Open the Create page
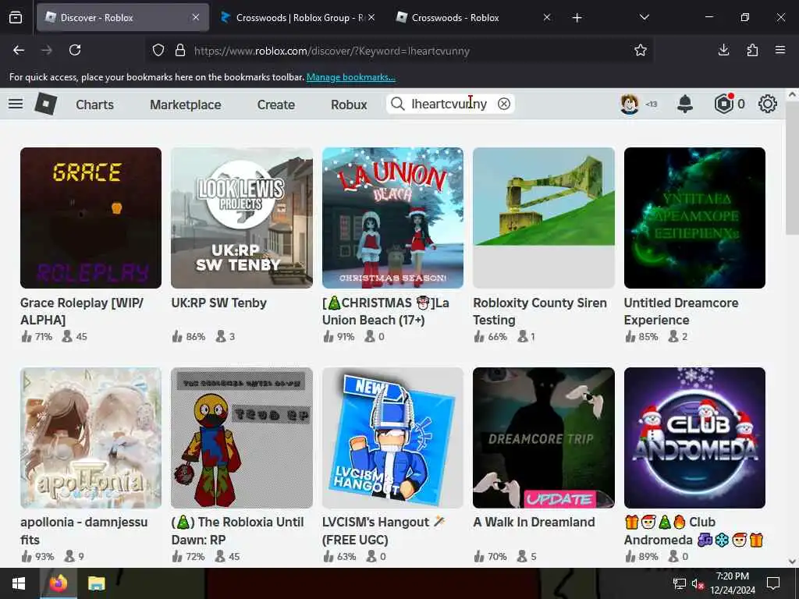The width and height of the screenshot is (799, 599). (275, 105)
